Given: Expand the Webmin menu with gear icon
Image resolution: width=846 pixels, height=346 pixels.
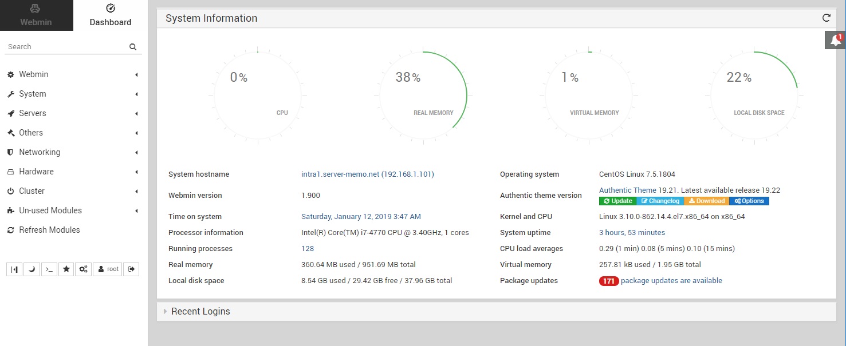Looking at the screenshot, I should (x=73, y=74).
